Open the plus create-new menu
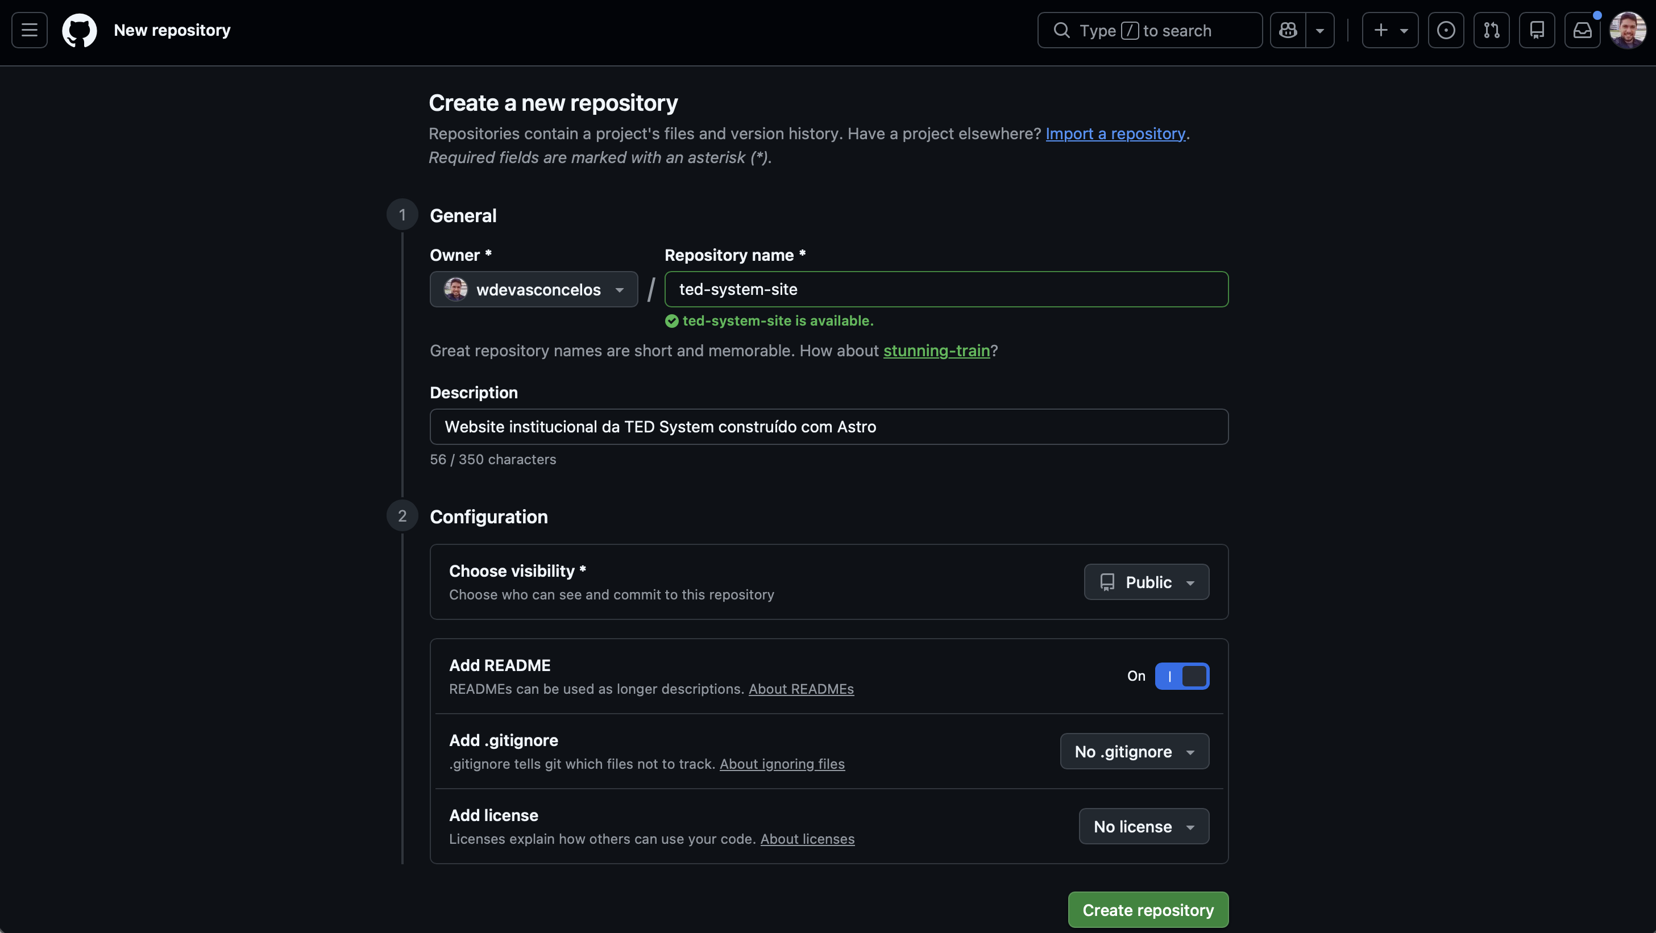This screenshot has height=933, width=1656. (1390, 30)
